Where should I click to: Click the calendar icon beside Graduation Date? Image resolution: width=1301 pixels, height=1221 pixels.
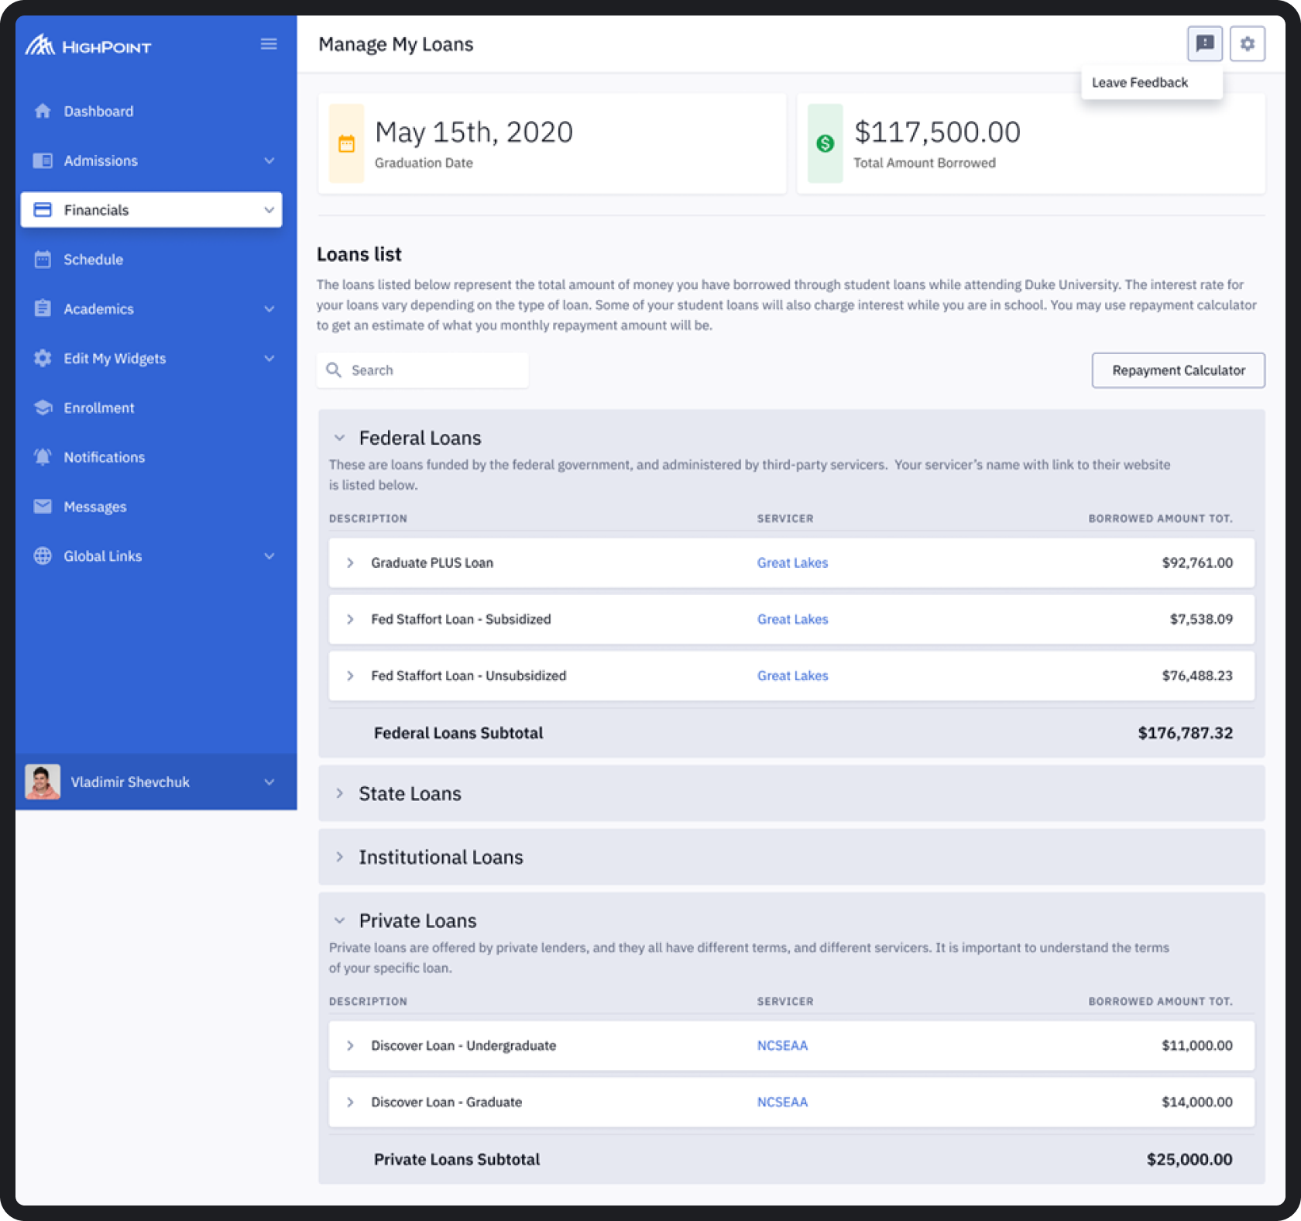346,144
